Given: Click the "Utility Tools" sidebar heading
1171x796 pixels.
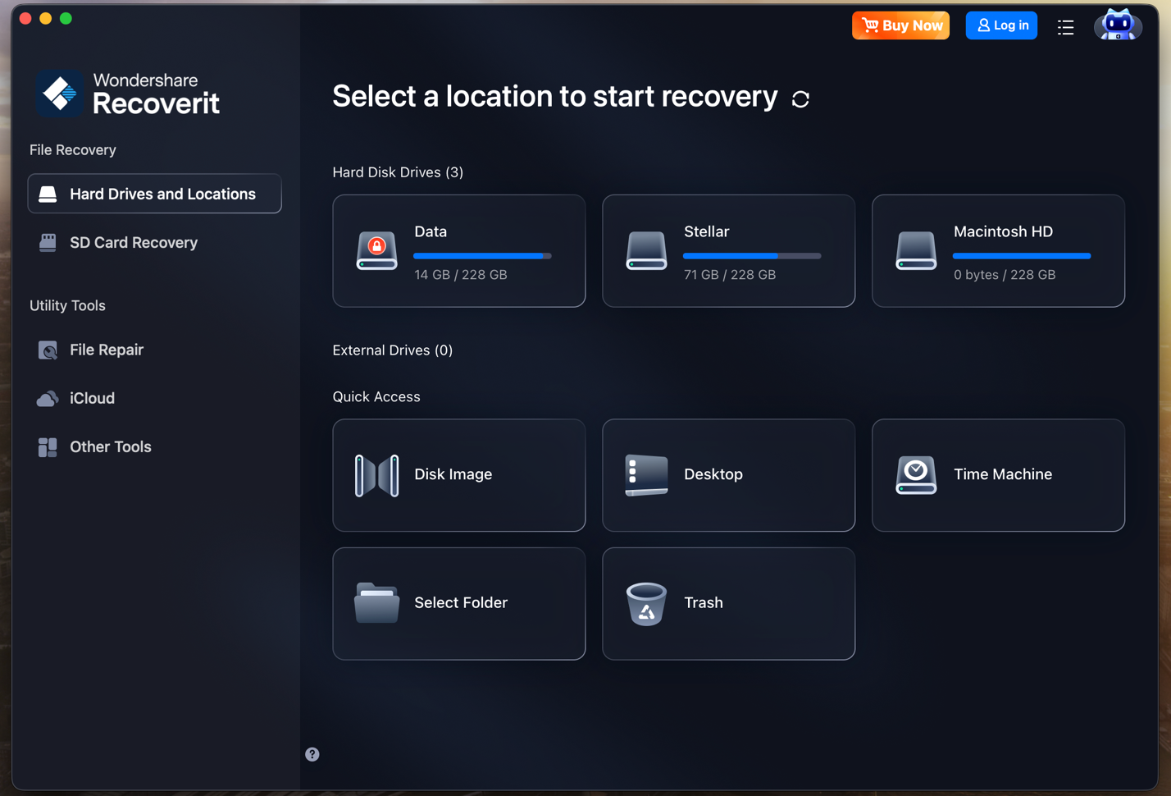Looking at the screenshot, I should coord(67,306).
